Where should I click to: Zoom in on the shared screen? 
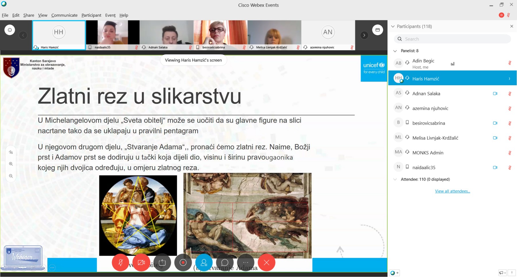11,164
